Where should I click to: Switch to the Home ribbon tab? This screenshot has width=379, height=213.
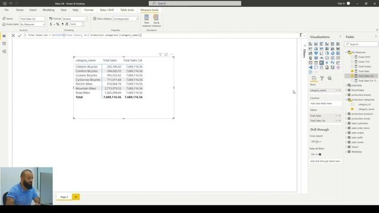[20, 10]
